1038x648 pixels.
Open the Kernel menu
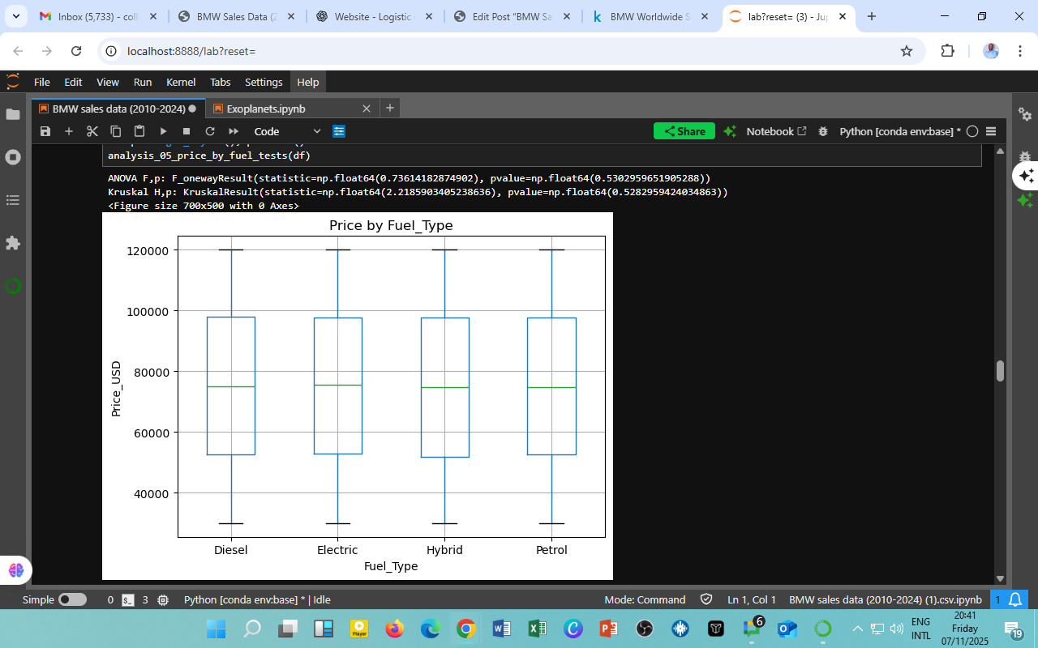[x=180, y=82]
